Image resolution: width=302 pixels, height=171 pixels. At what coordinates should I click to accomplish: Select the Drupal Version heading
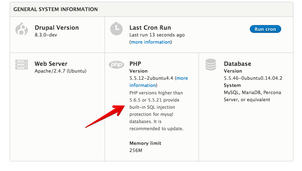coord(57,28)
